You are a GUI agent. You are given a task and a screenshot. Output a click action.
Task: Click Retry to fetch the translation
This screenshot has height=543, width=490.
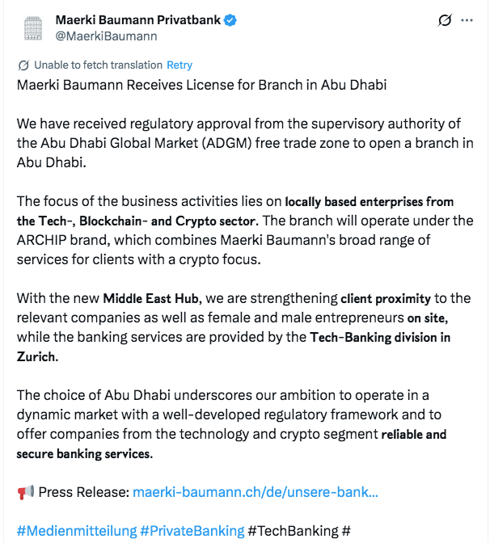pyautogui.click(x=180, y=65)
